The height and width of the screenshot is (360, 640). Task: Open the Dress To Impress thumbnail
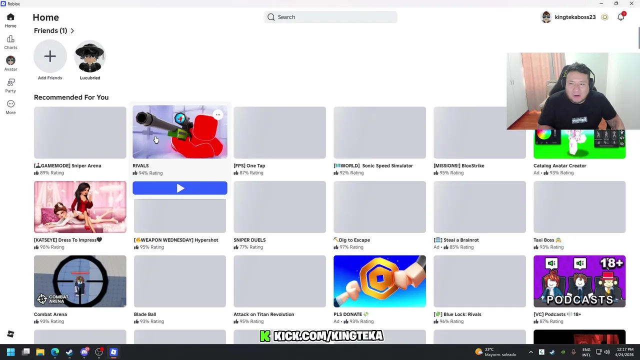pos(80,207)
